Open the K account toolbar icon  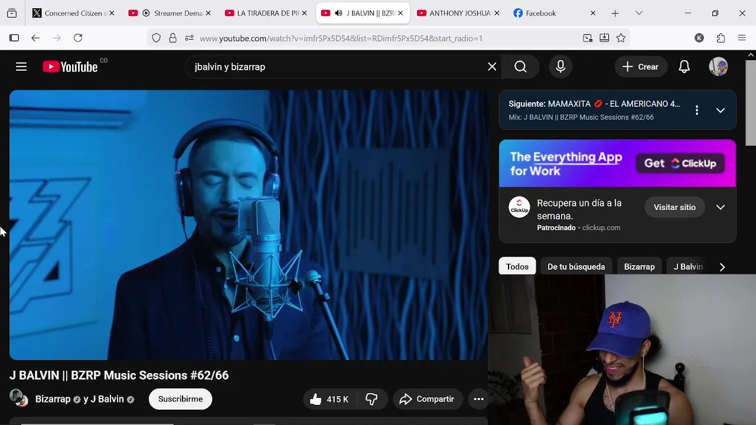coord(699,38)
